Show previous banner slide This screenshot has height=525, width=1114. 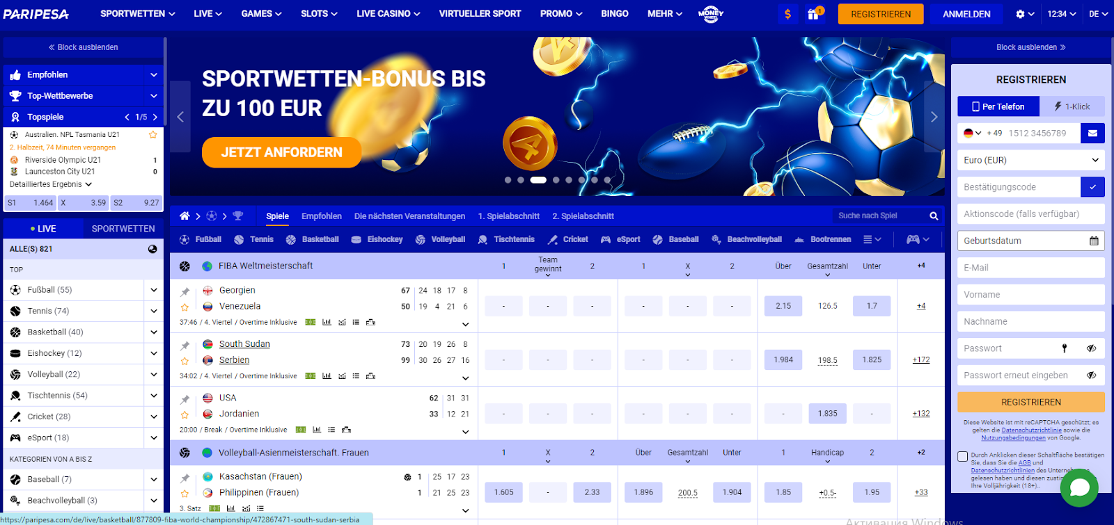(x=180, y=117)
